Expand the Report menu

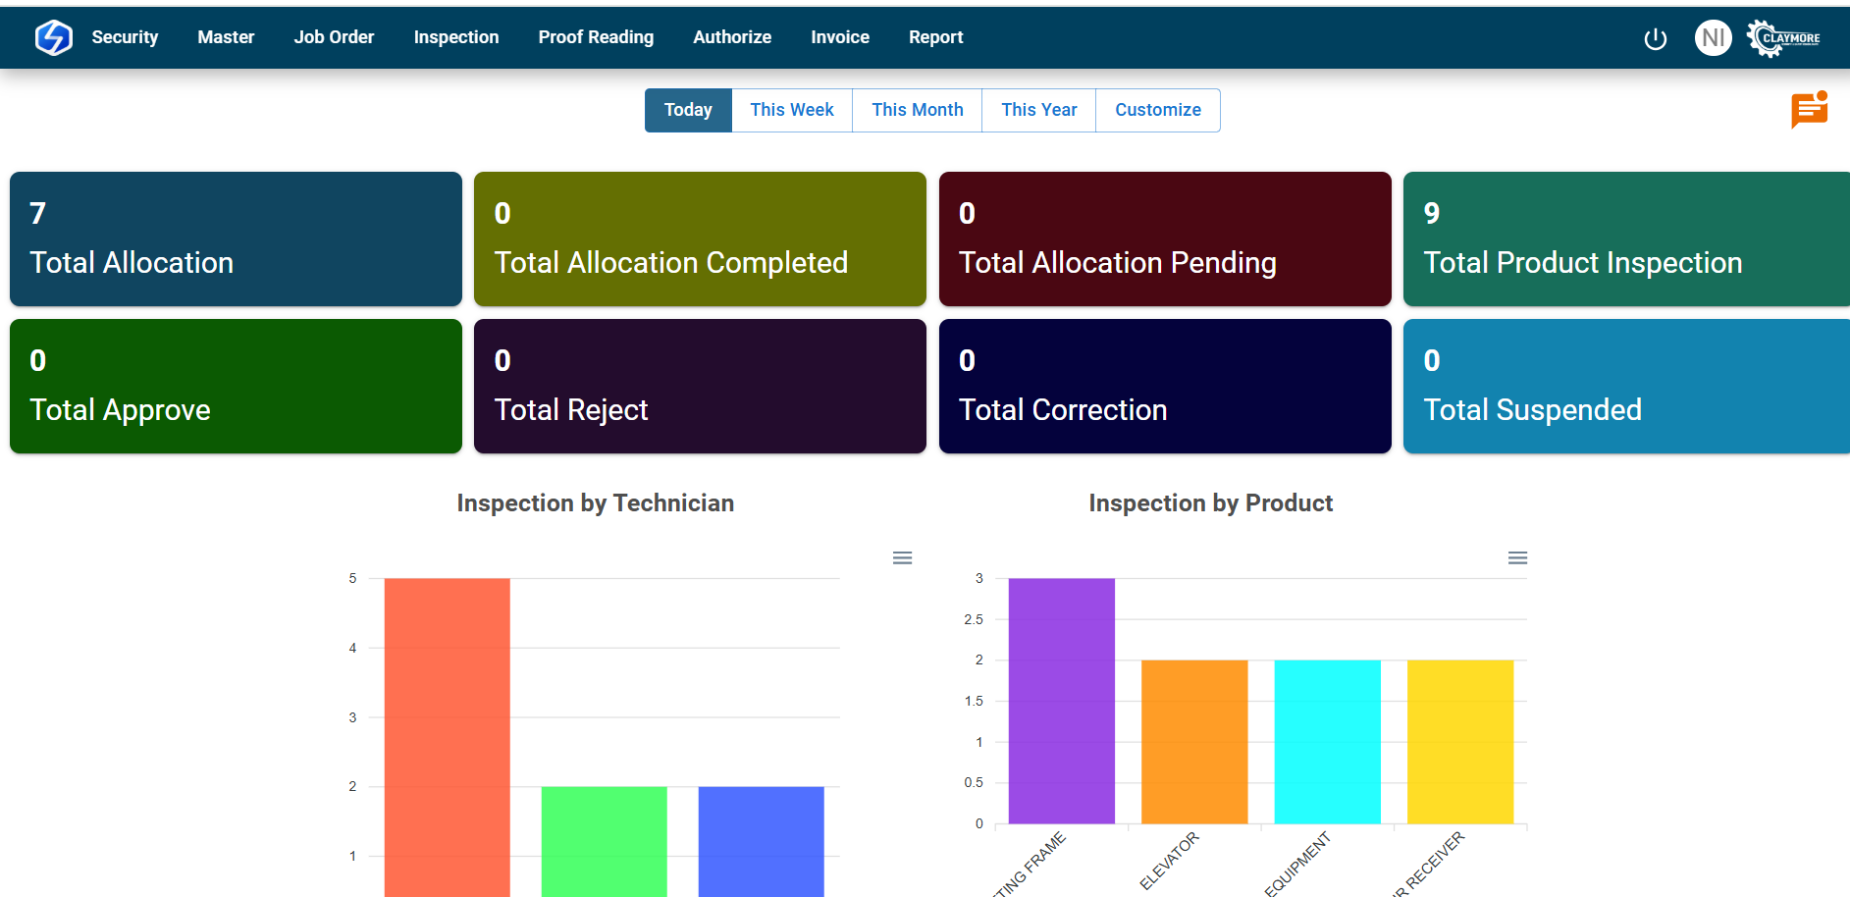(x=935, y=37)
